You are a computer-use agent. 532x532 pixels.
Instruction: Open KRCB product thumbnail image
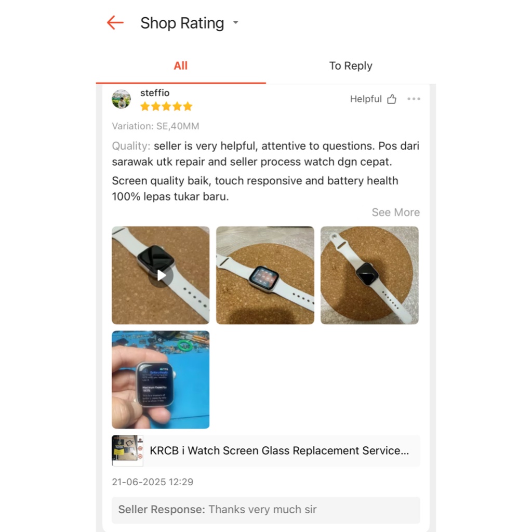click(127, 450)
